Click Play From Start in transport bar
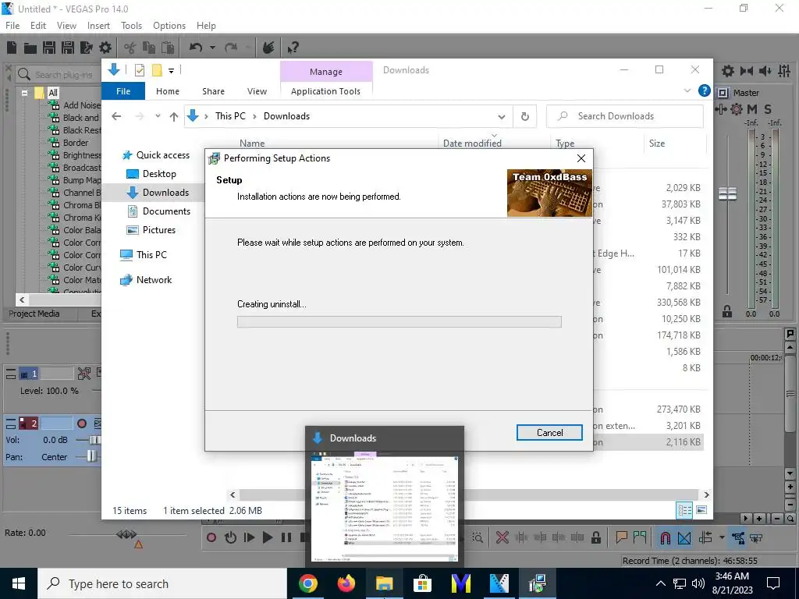This screenshot has width=799, height=599. [x=249, y=537]
